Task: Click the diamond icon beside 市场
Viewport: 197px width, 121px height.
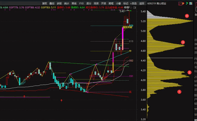Action: [131, 8]
